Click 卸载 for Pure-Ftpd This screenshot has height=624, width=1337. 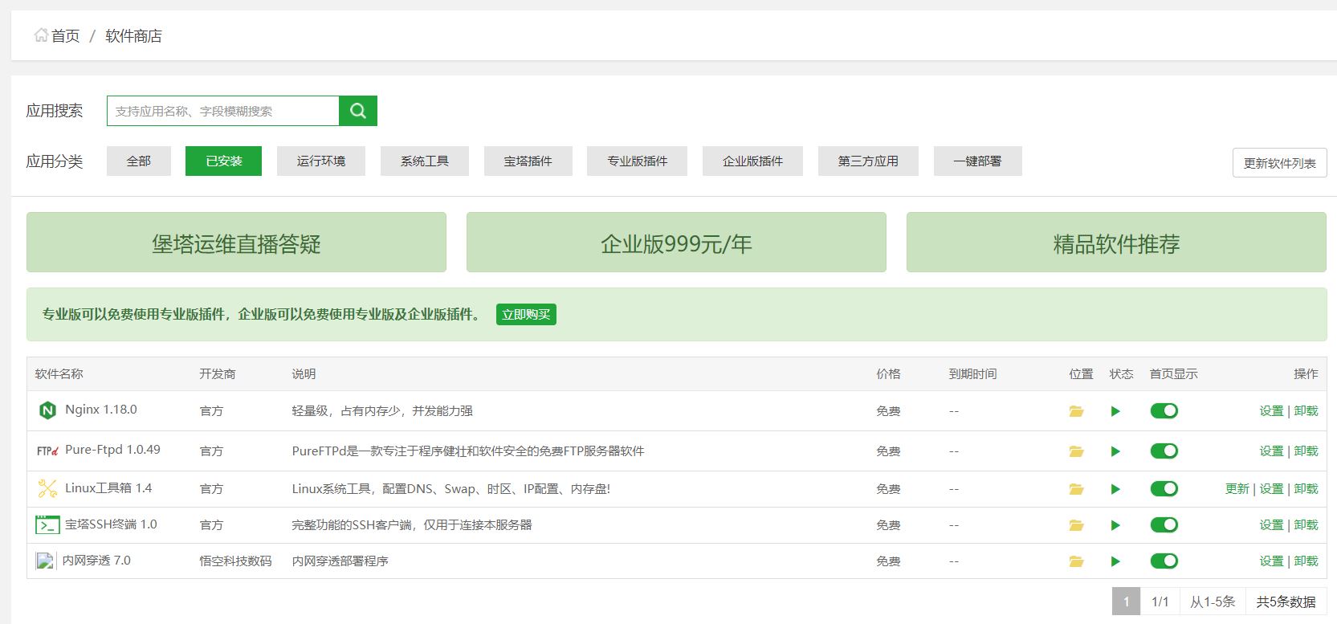pyautogui.click(x=1306, y=451)
